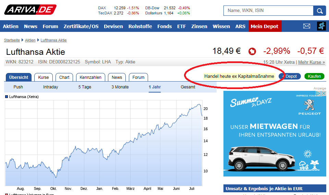Click Lufthansa Aktie breadcrumb link
Screen dimensions: 329x195
[53, 40]
